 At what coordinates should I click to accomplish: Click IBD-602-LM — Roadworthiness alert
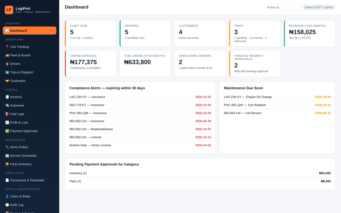(x=140, y=129)
